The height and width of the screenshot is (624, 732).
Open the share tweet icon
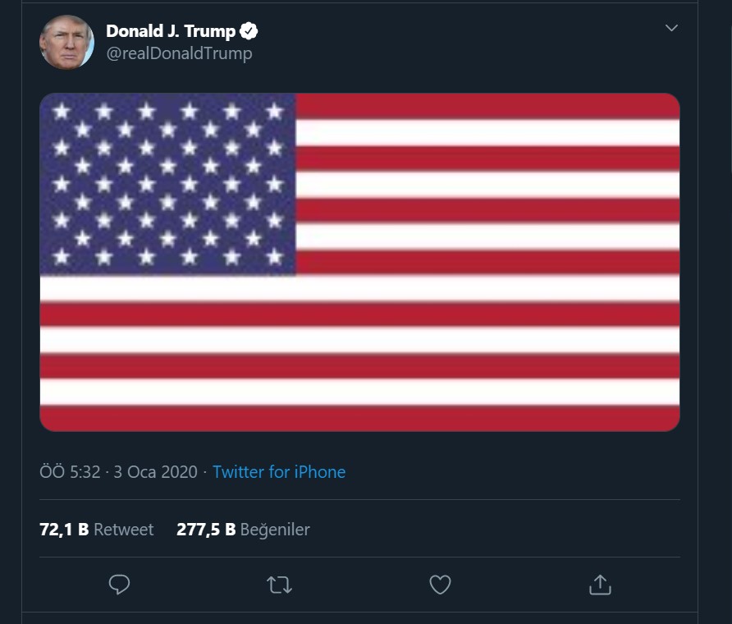[600, 585]
